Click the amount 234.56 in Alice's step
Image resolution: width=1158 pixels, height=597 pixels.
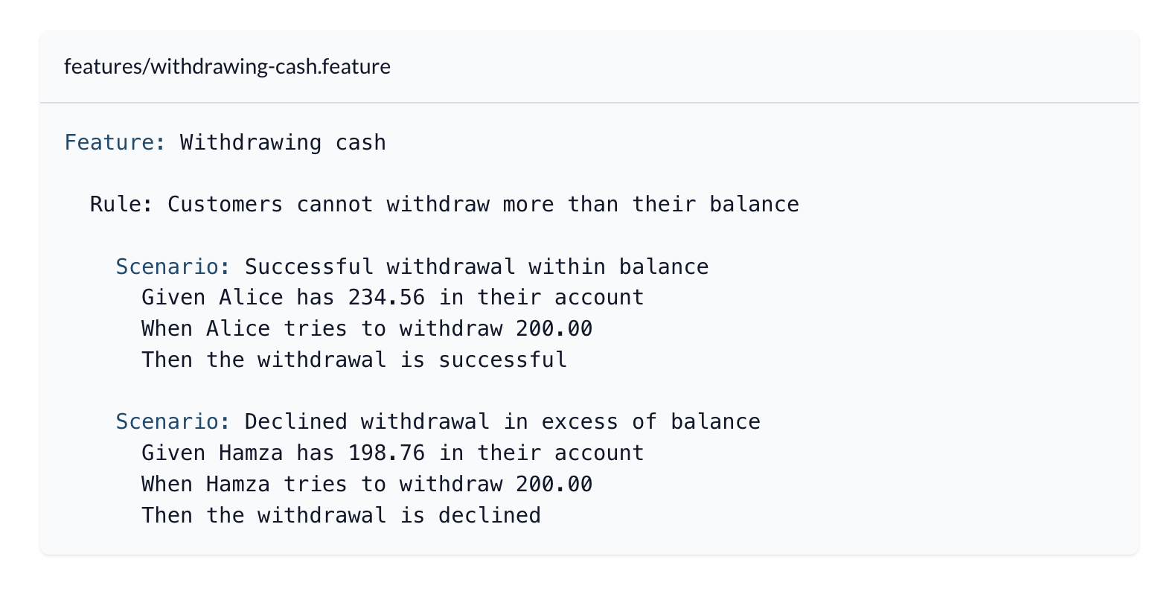click(386, 298)
